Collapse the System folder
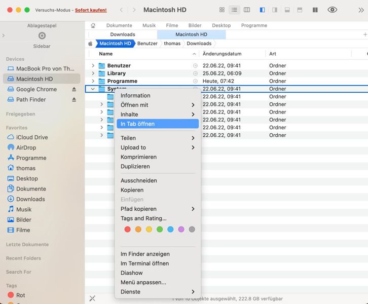The width and height of the screenshot is (368, 304). tap(93, 89)
